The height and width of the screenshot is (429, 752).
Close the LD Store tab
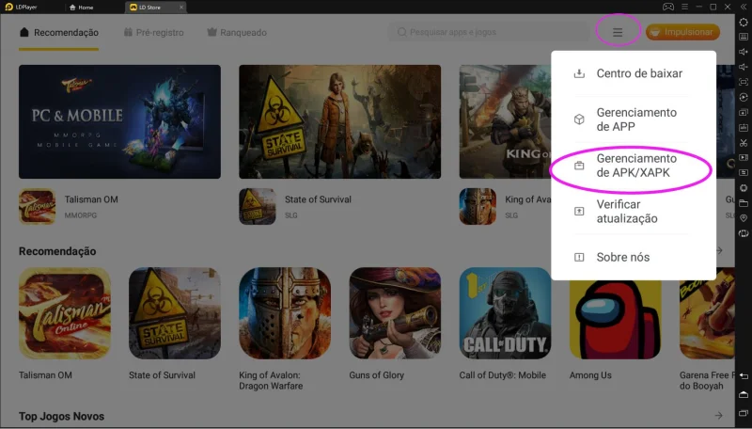click(181, 8)
